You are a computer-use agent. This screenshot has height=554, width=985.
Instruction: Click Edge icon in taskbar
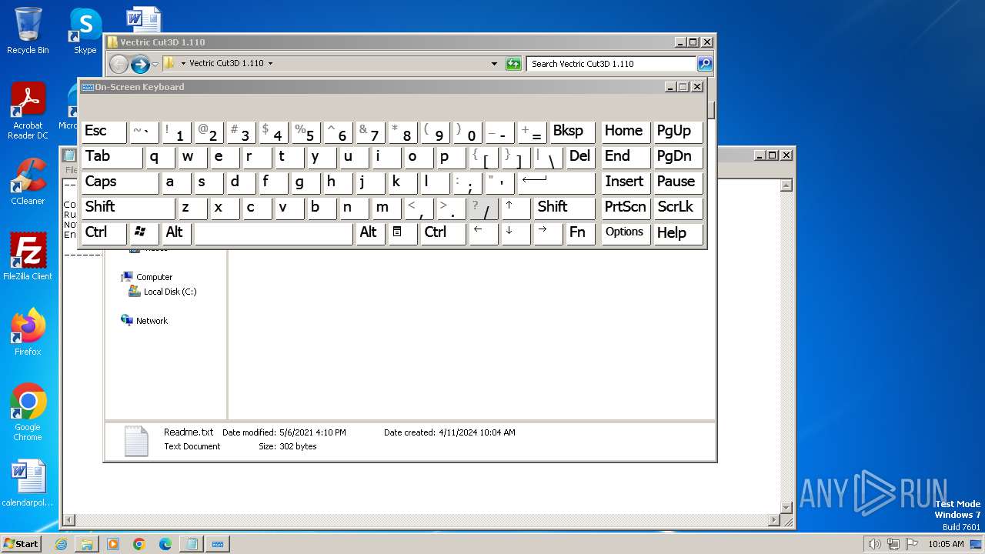coord(165,544)
